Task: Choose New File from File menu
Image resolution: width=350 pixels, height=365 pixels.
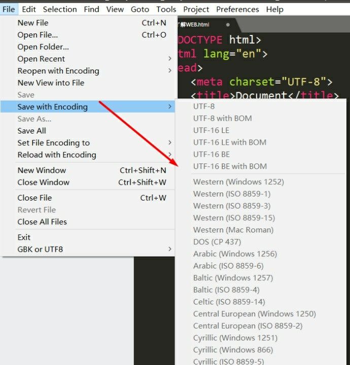Action: pos(87,23)
